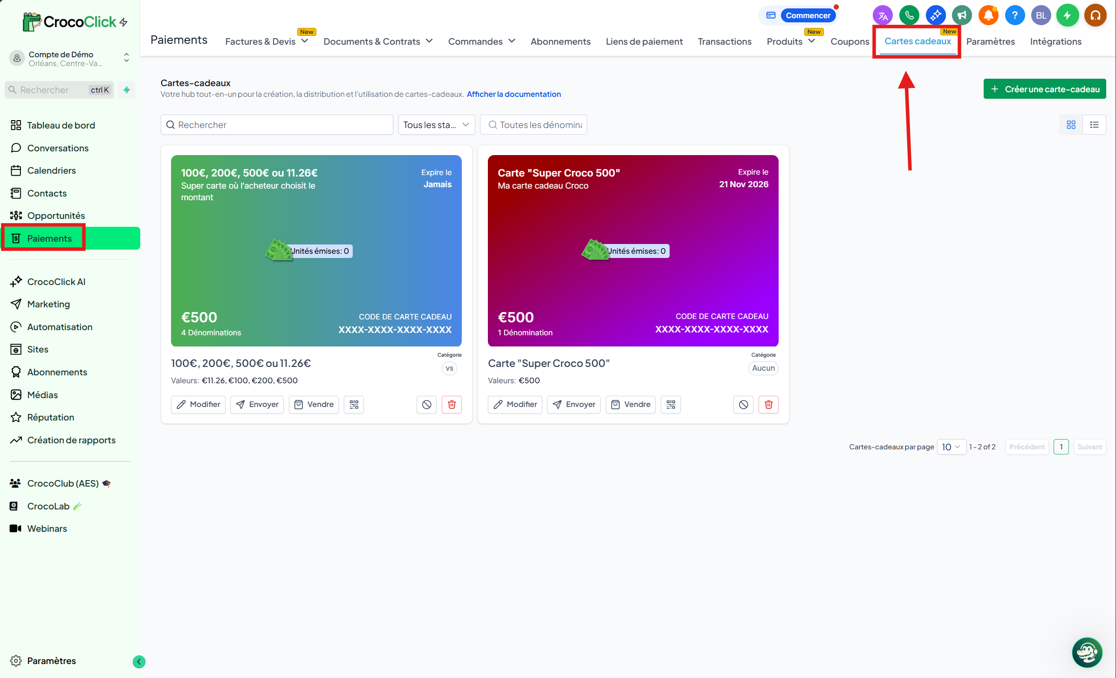Focus the gift card Rechercher search field
The image size is (1116, 678).
click(x=277, y=125)
